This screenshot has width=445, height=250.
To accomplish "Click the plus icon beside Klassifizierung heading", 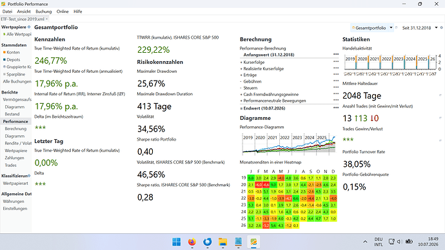I will 29,176.
